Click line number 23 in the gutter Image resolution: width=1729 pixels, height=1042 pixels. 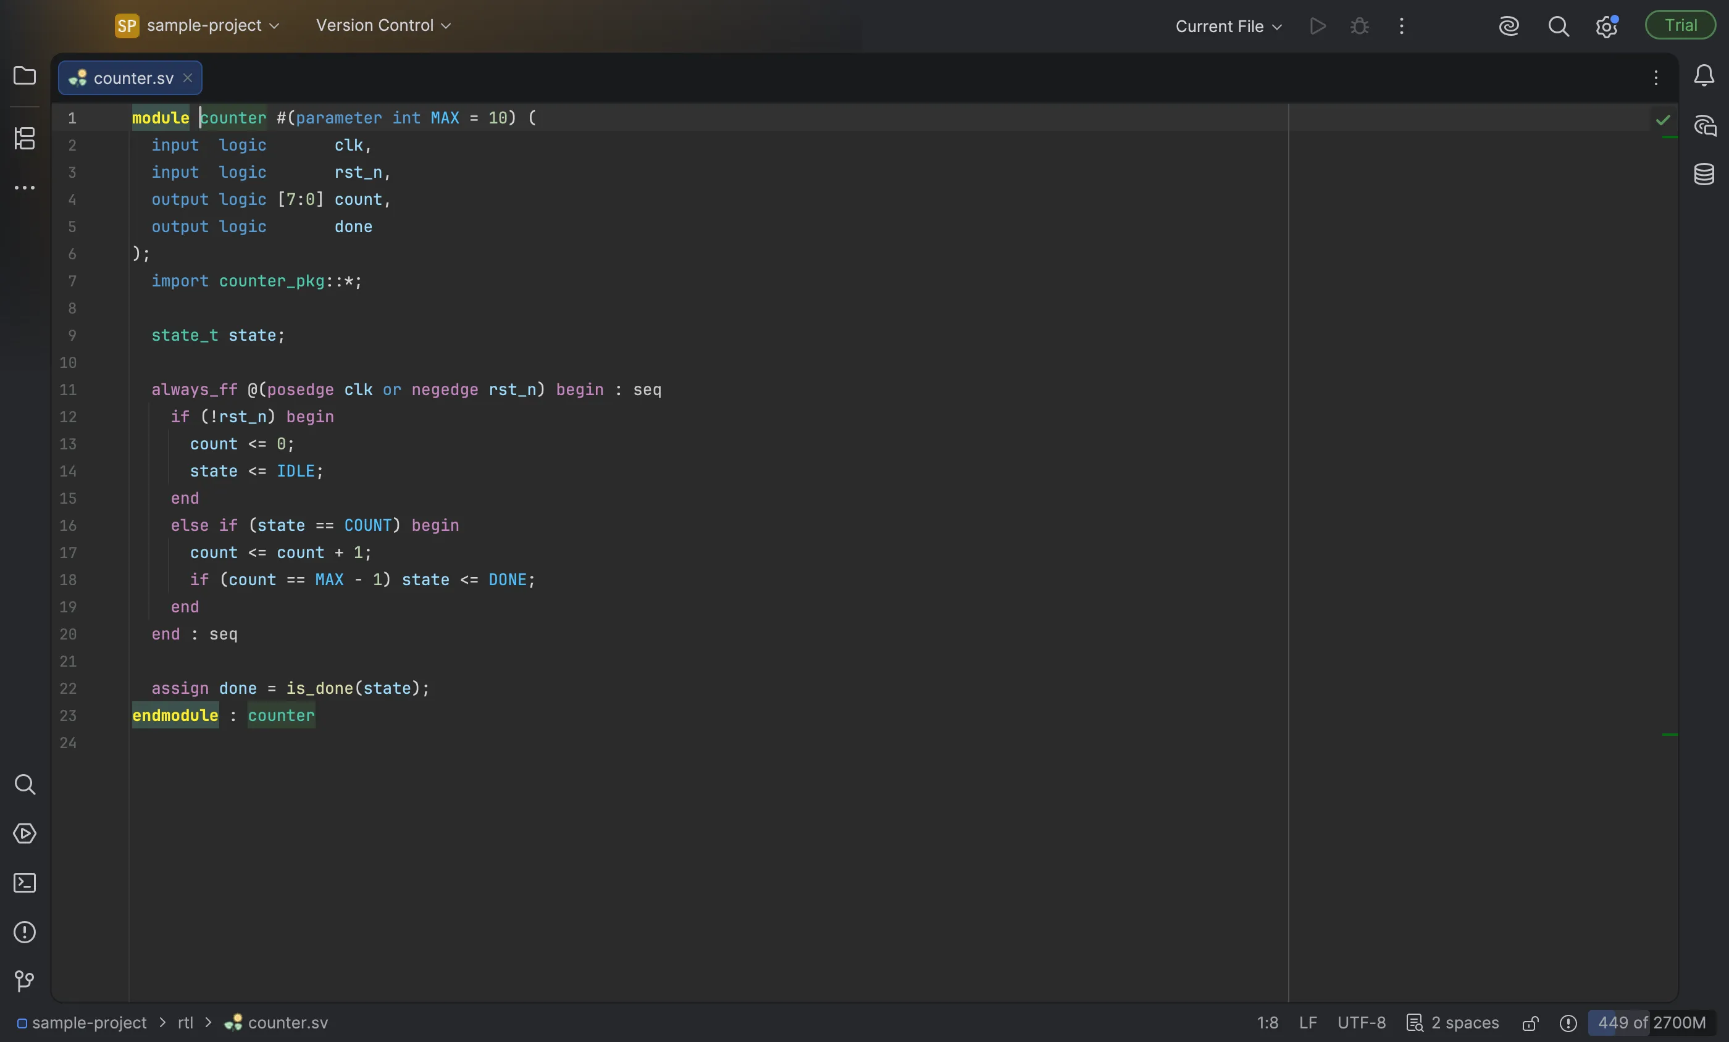tap(68, 715)
